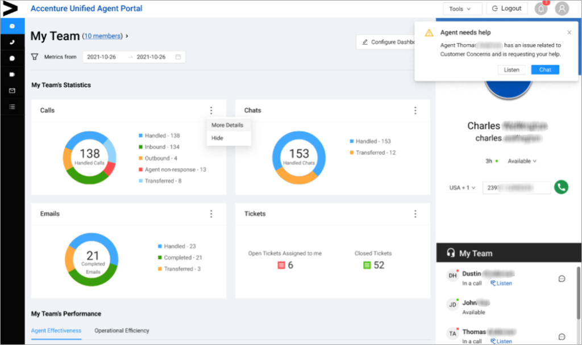Open the user profile icon

562,9
